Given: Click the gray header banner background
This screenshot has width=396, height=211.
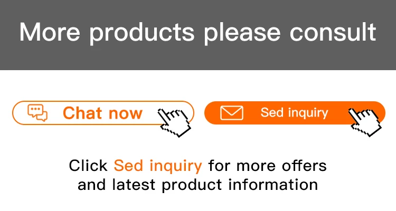Looking at the screenshot, I should pos(197,59).
